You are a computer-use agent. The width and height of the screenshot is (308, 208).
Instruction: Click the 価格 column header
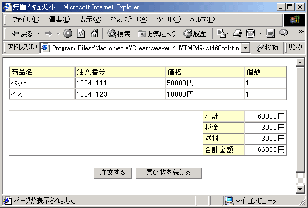pyautogui.click(x=205, y=72)
